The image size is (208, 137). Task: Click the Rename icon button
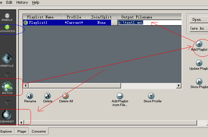point(30,96)
